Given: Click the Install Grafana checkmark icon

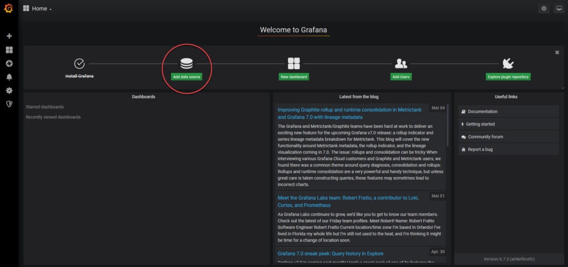Looking at the screenshot, I should pos(79,64).
